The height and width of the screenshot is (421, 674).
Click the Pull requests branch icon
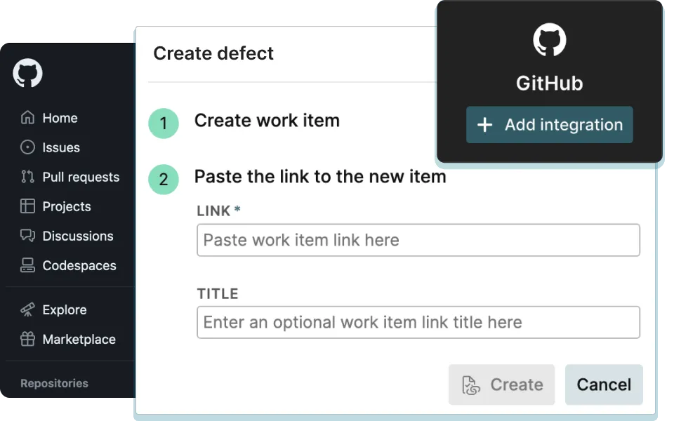pos(27,177)
